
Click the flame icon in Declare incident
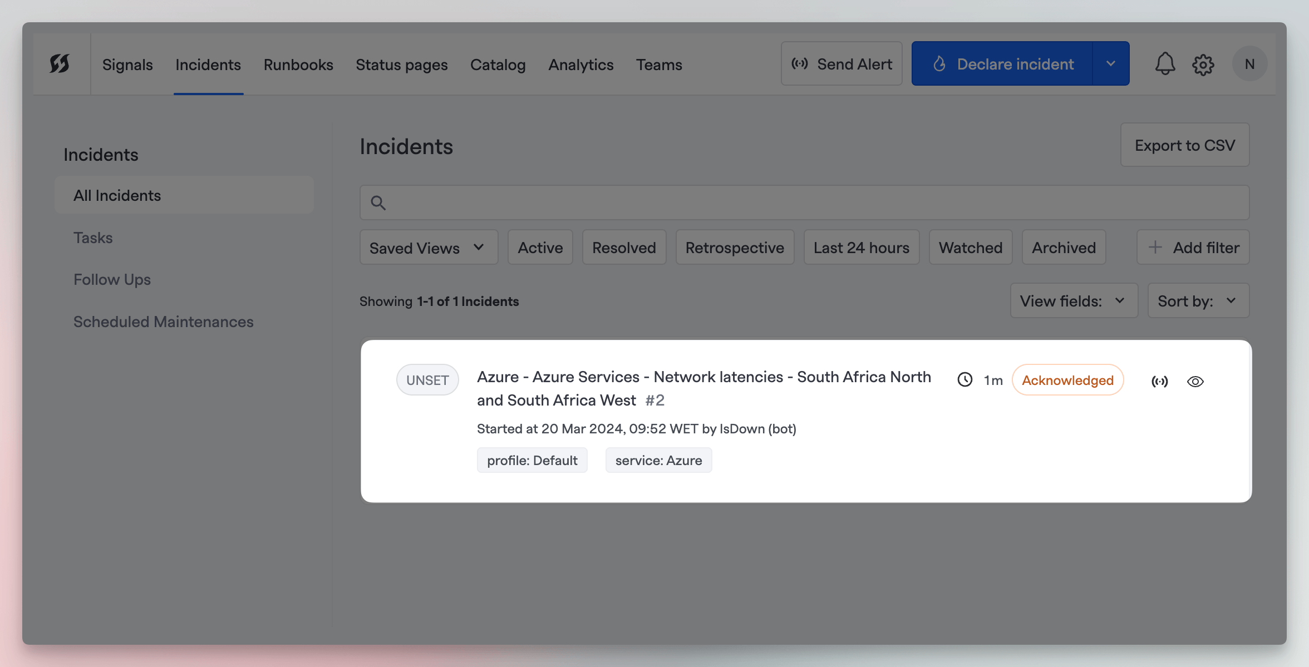pos(939,64)
